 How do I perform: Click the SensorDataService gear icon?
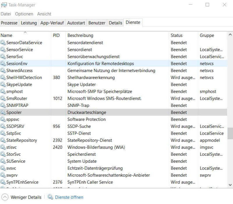tap(3, 43)
